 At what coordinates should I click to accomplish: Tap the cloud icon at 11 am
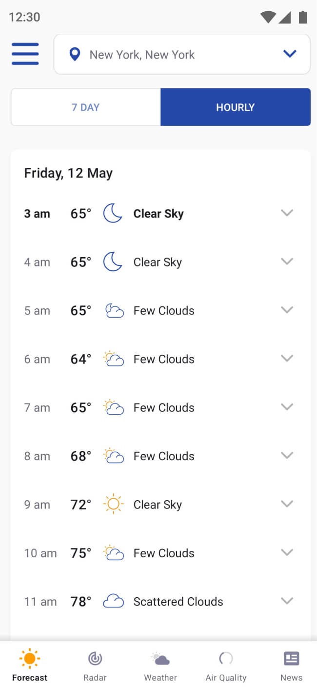click(114, 601)
